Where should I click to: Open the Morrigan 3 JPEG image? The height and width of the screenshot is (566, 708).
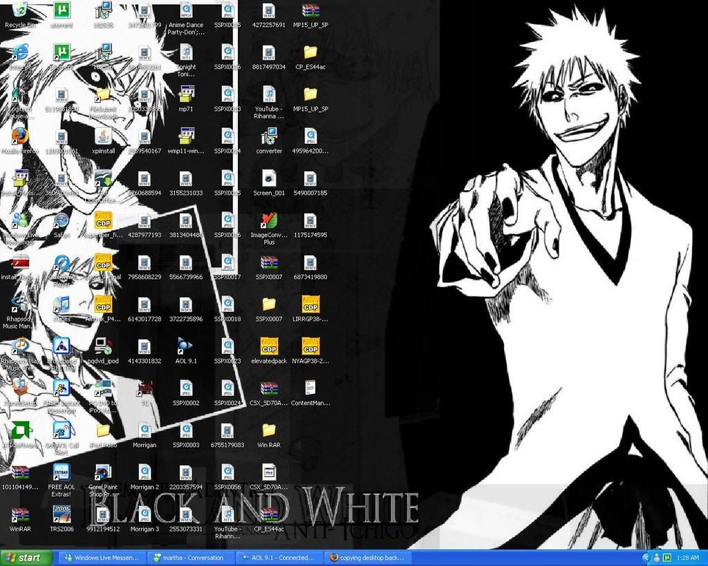145,518
